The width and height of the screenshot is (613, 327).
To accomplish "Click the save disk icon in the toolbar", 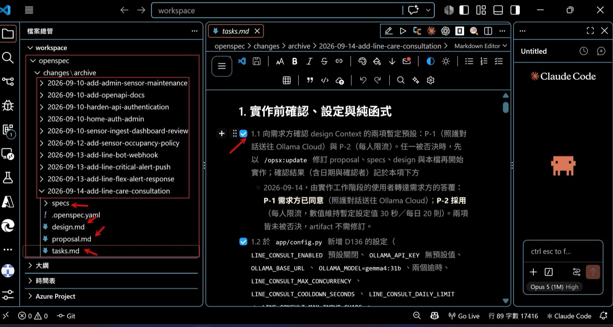I will click(257, 61).
